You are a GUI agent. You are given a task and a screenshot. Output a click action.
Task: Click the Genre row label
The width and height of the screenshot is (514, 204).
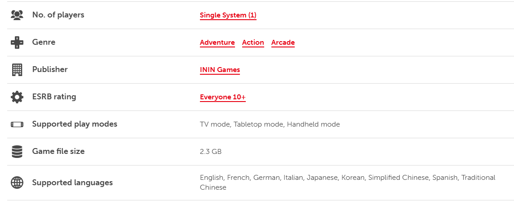point(44,42)
